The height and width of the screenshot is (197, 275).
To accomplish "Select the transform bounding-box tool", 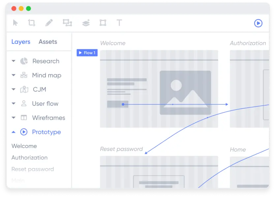I will 102,23.
